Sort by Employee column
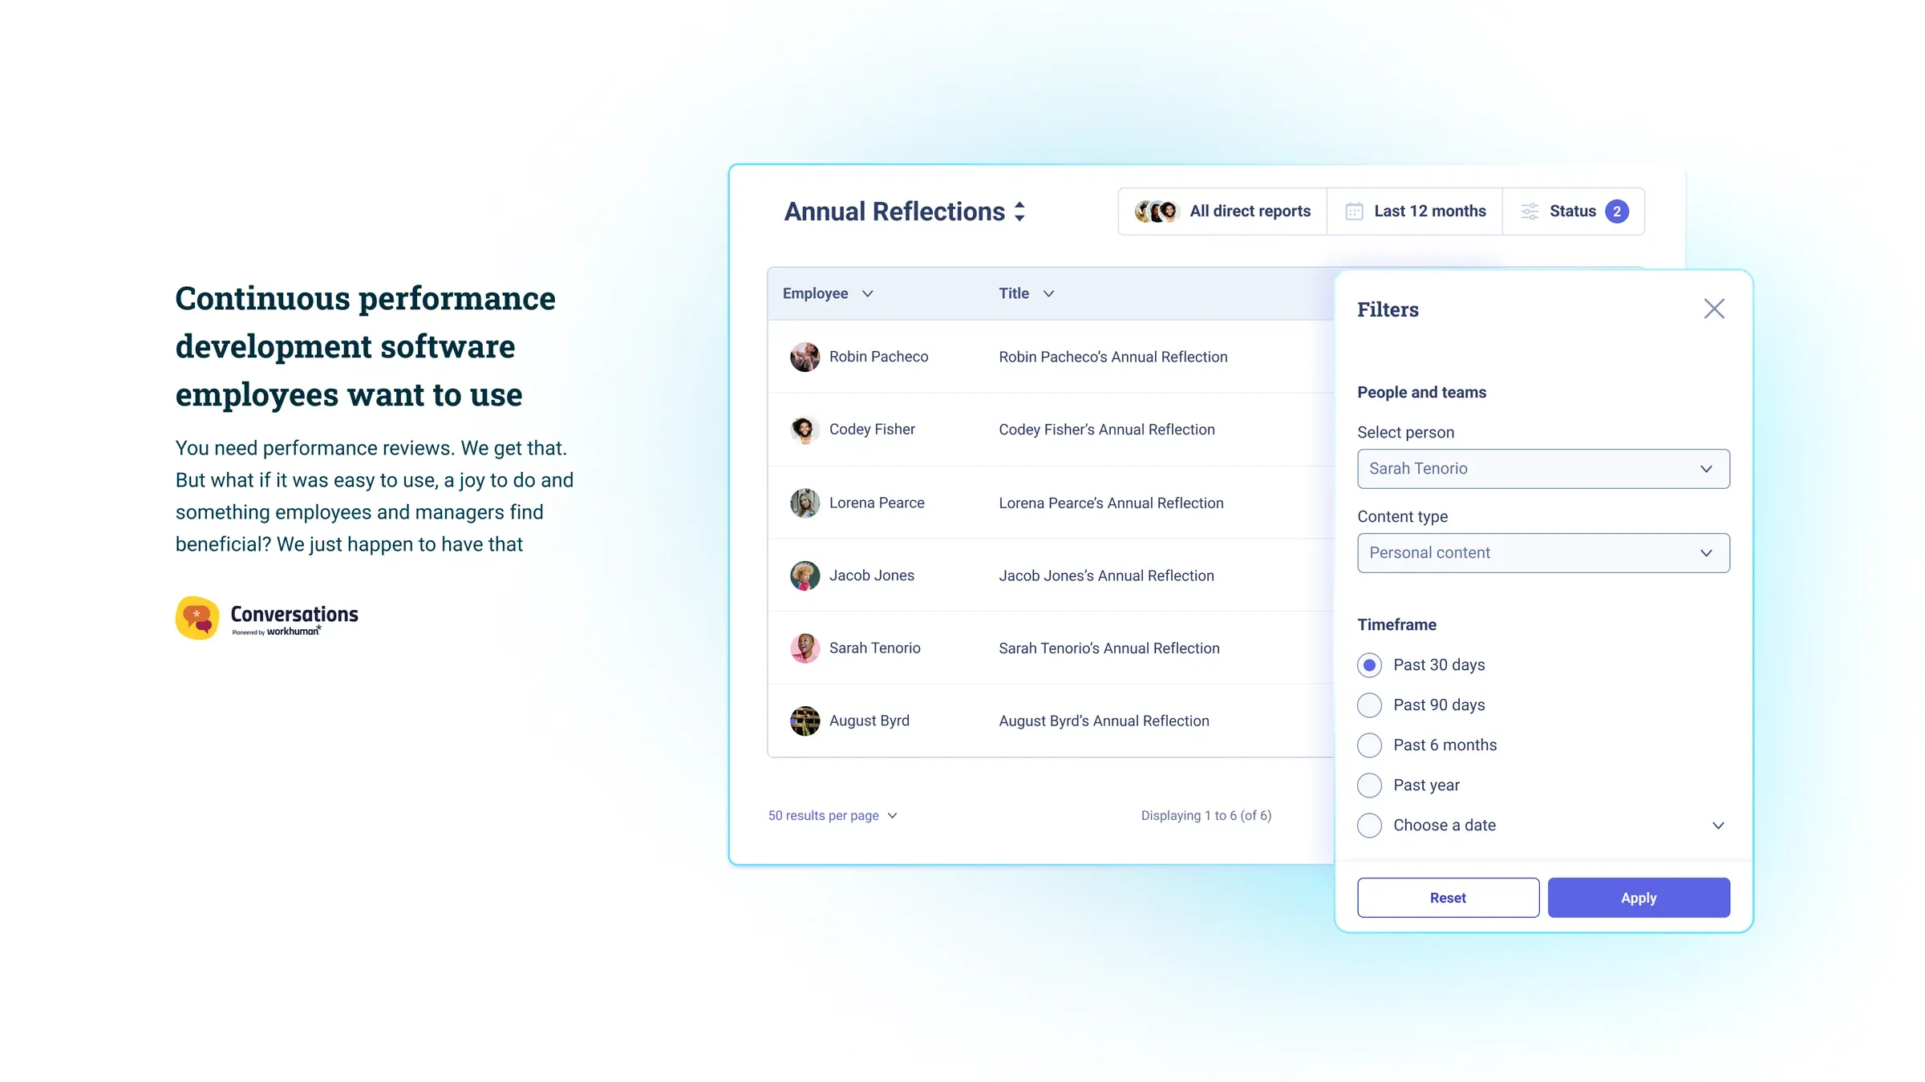The height and width of the screenshot is (1082, 1925). (828, 293)
